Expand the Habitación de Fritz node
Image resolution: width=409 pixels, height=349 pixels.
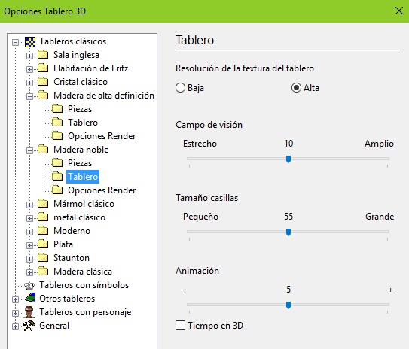[29, 69]
